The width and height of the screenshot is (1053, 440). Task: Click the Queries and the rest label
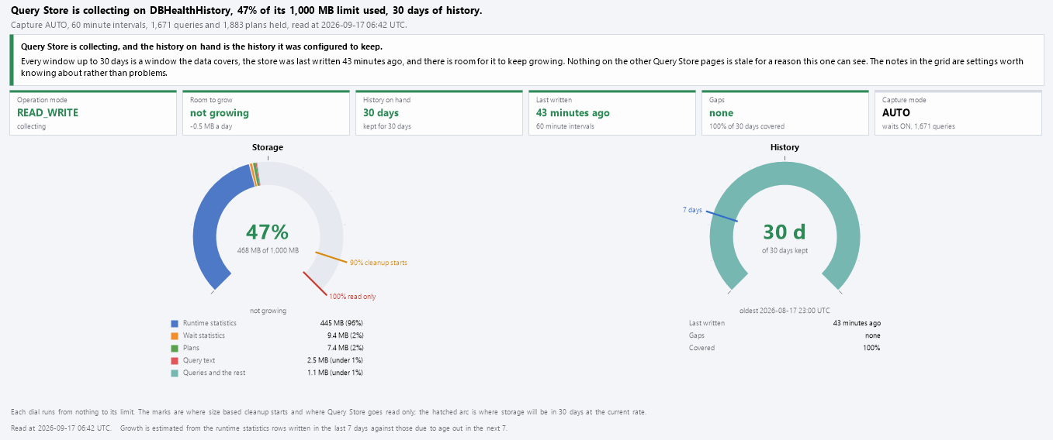click(x=214, y=373)
